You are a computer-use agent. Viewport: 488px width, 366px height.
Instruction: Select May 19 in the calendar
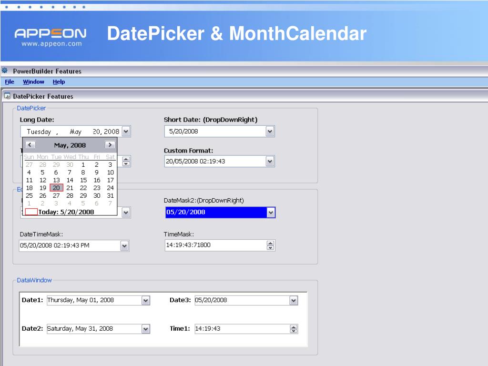42,188
